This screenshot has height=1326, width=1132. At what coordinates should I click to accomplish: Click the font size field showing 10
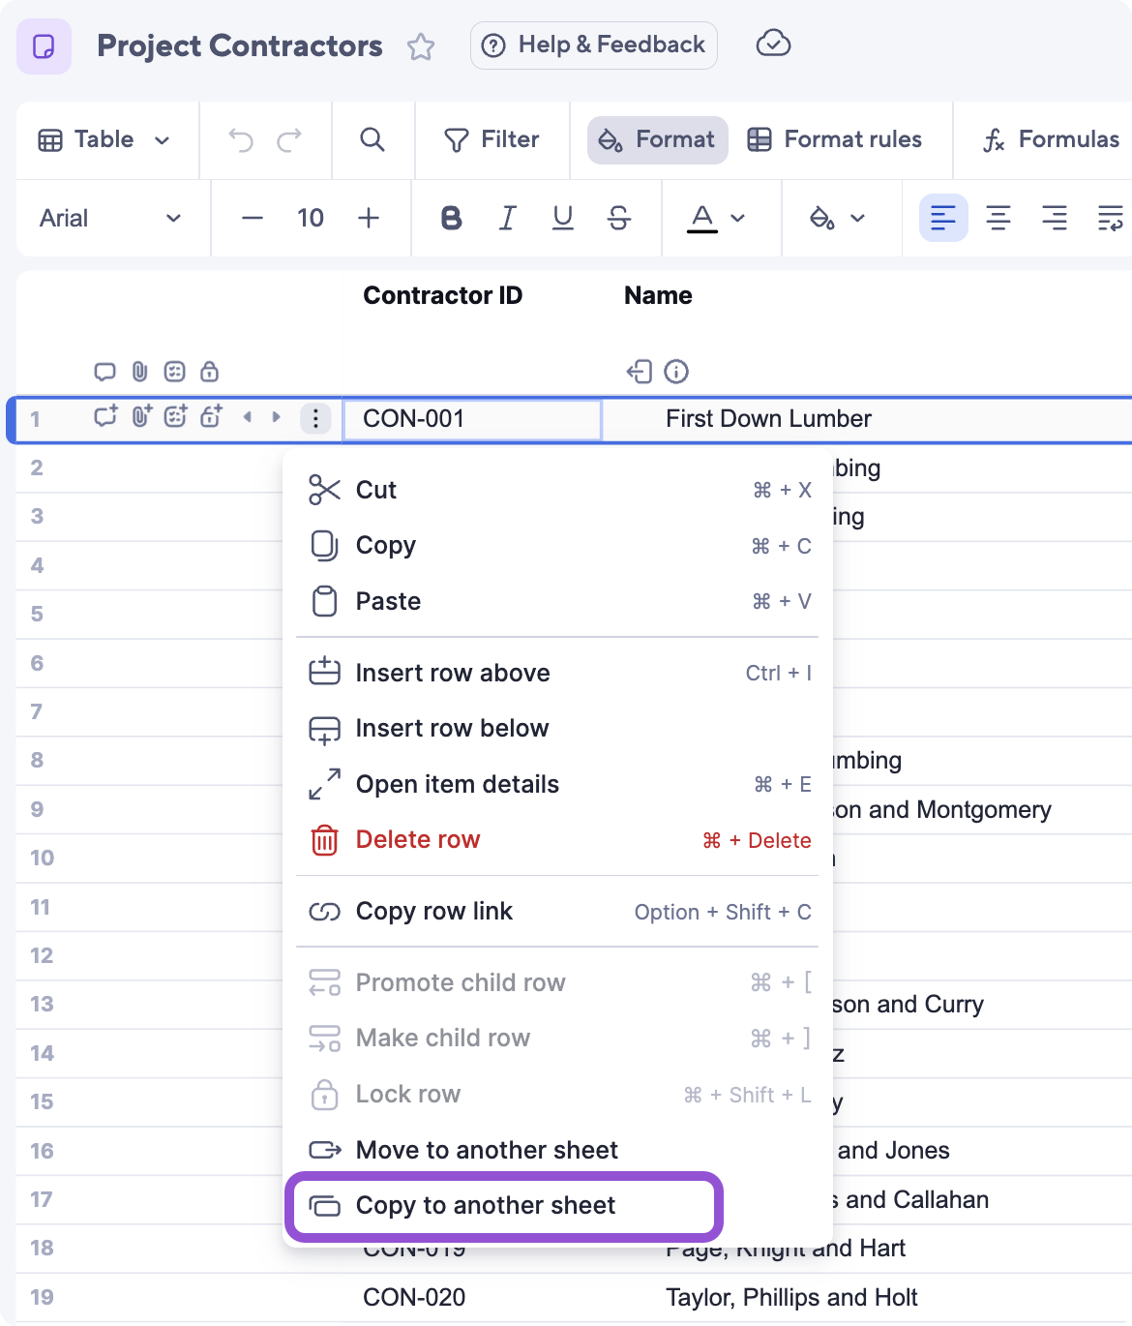[x=310, y=219]
